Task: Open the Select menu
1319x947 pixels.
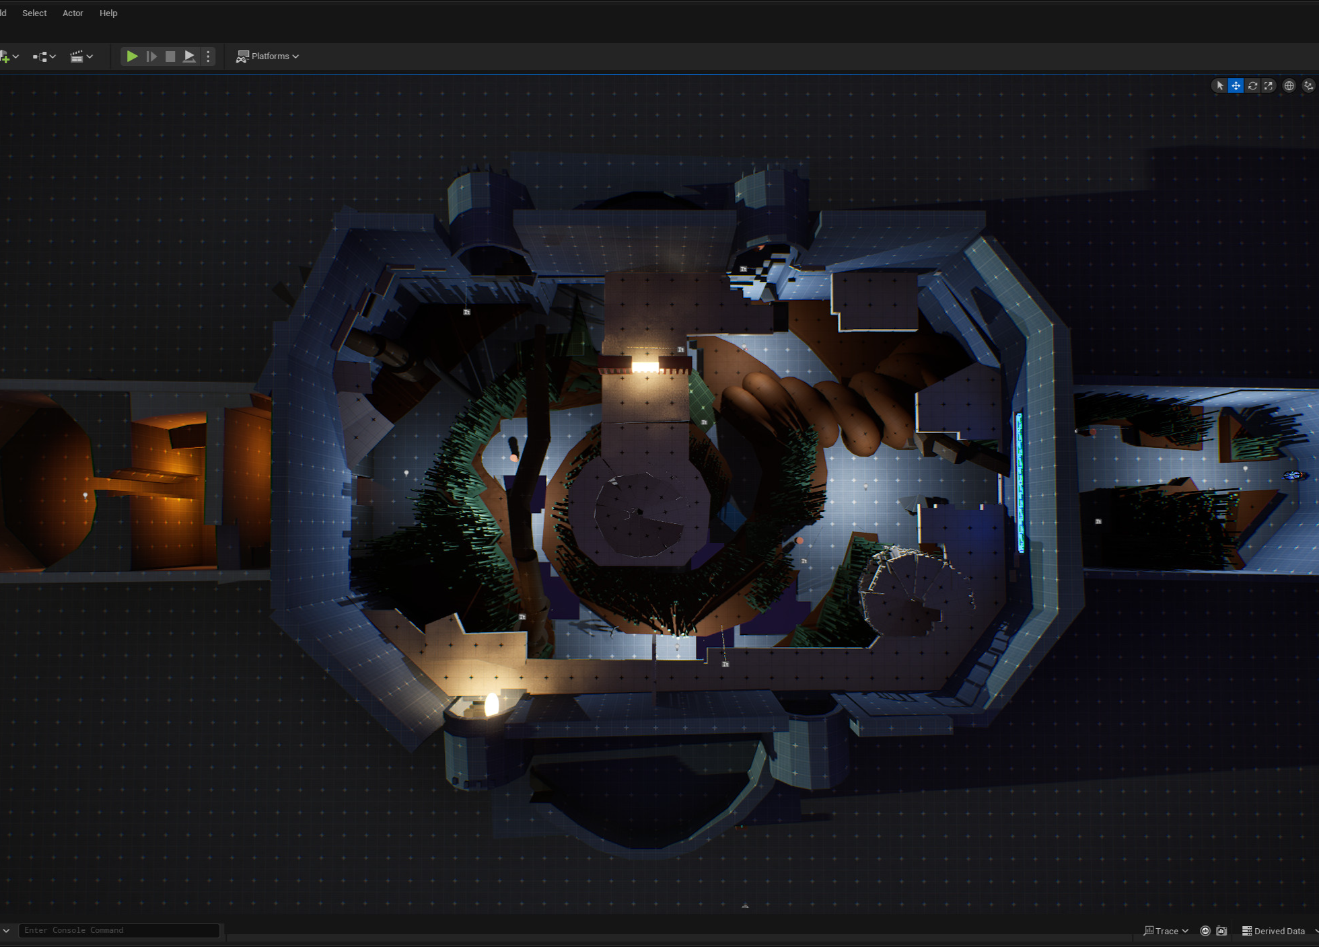Action: click(34, 13)
